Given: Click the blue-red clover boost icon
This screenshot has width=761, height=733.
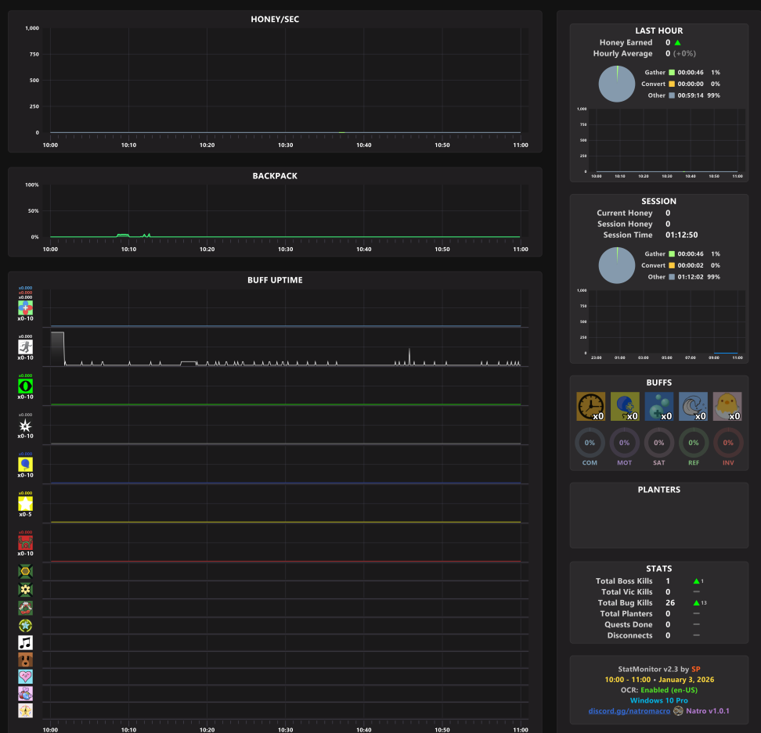Looking at the screenshot, I should coord(25,308).
